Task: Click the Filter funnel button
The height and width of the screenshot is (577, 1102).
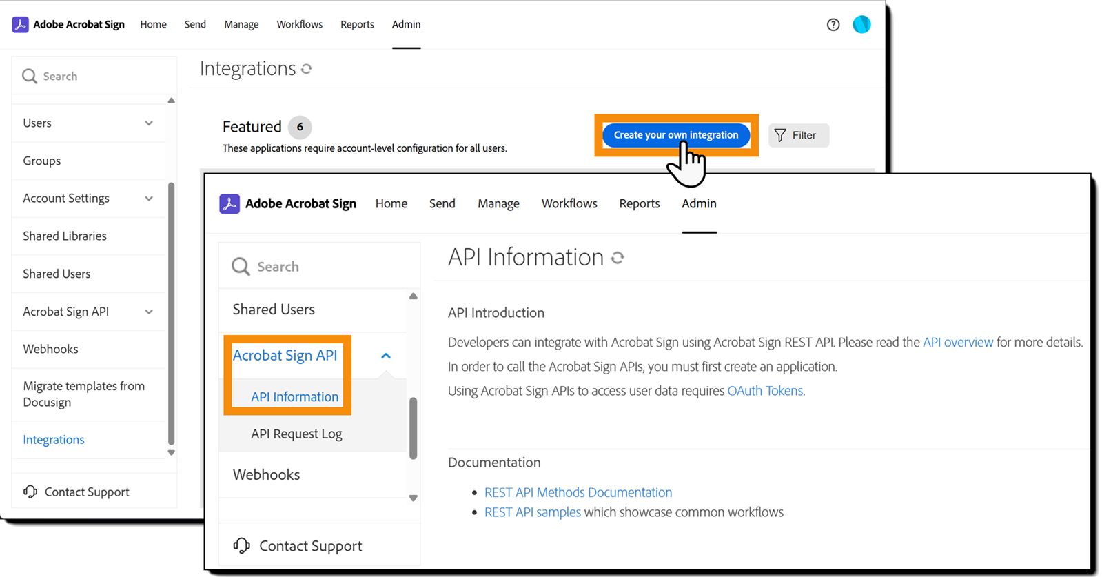Action: 798,135
